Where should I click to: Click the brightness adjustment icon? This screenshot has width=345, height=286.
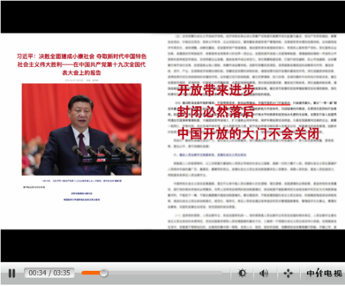tap(242, 273)
